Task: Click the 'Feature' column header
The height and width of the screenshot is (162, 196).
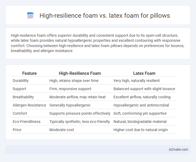Action: (x=29, y=73)
